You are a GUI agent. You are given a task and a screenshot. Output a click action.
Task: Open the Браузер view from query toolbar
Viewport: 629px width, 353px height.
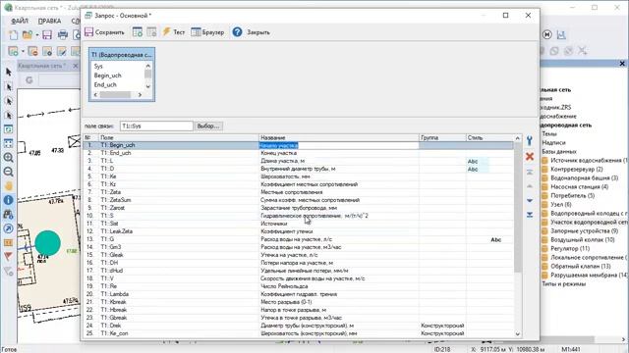pos(207,32)
